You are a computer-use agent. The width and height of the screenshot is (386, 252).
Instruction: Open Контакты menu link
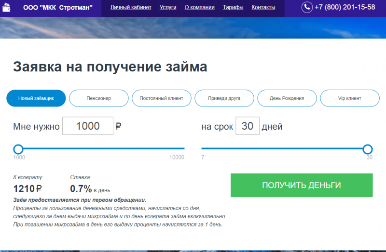point(263,7)
